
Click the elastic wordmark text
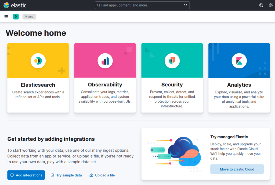[19, 5]
